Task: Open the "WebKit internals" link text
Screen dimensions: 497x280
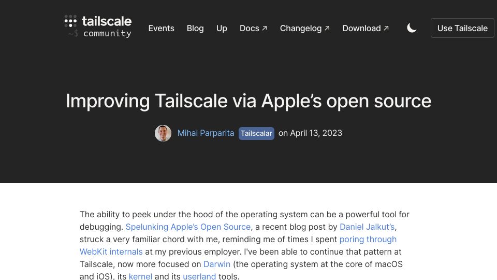Action: click(x=111, y=252)
